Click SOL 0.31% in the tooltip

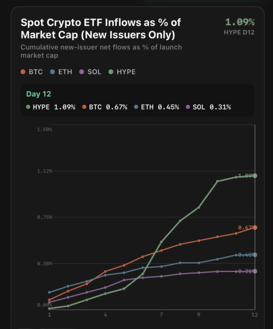(208, 107)
